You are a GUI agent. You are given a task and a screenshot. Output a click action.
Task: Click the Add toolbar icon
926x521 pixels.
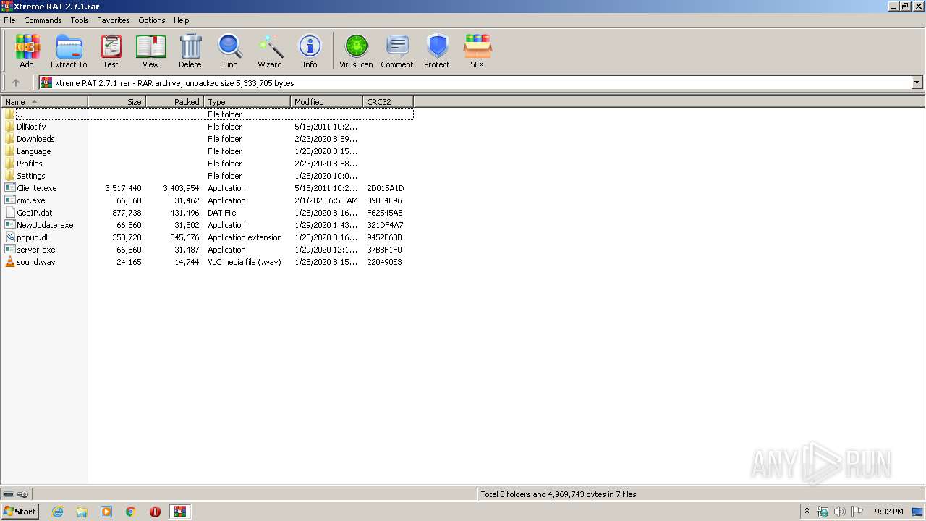point(27,51)
